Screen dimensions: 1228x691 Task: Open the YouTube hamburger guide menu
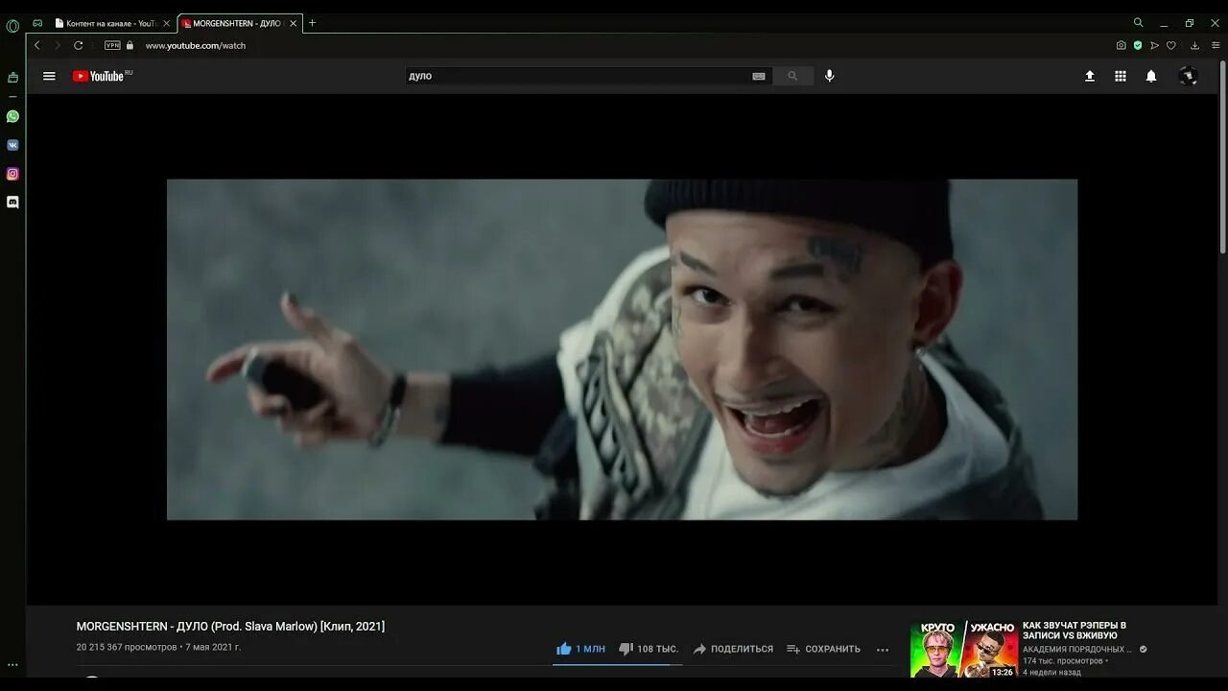[49, 76]
